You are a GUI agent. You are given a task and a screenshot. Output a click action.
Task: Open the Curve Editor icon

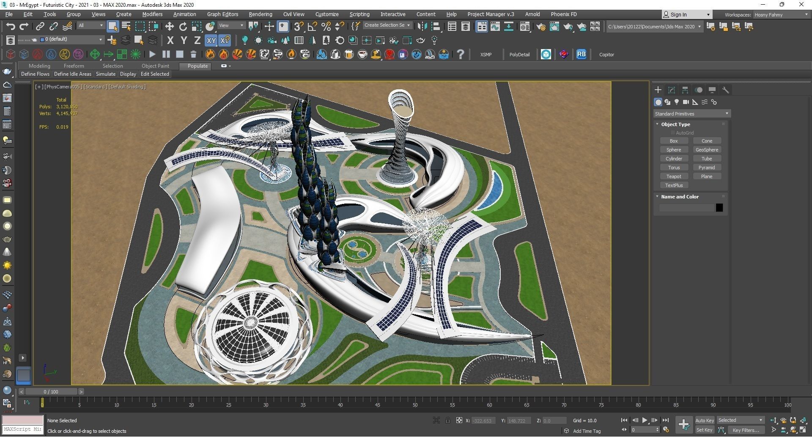click(495, 27)
